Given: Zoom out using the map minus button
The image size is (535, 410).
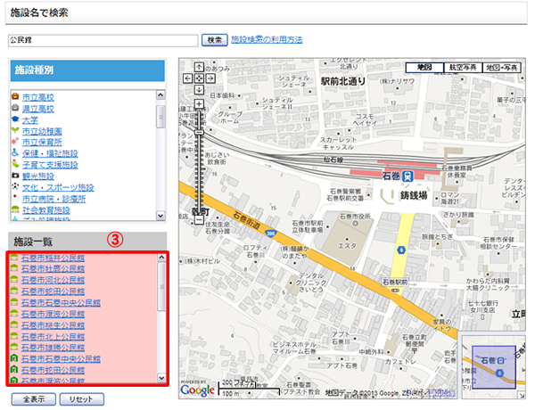Looking at the screenshot, I should (x=199, y=220).
